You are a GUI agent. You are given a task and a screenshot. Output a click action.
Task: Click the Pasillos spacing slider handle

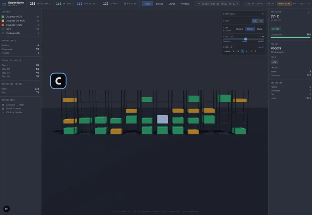click(x=246, y=39)
